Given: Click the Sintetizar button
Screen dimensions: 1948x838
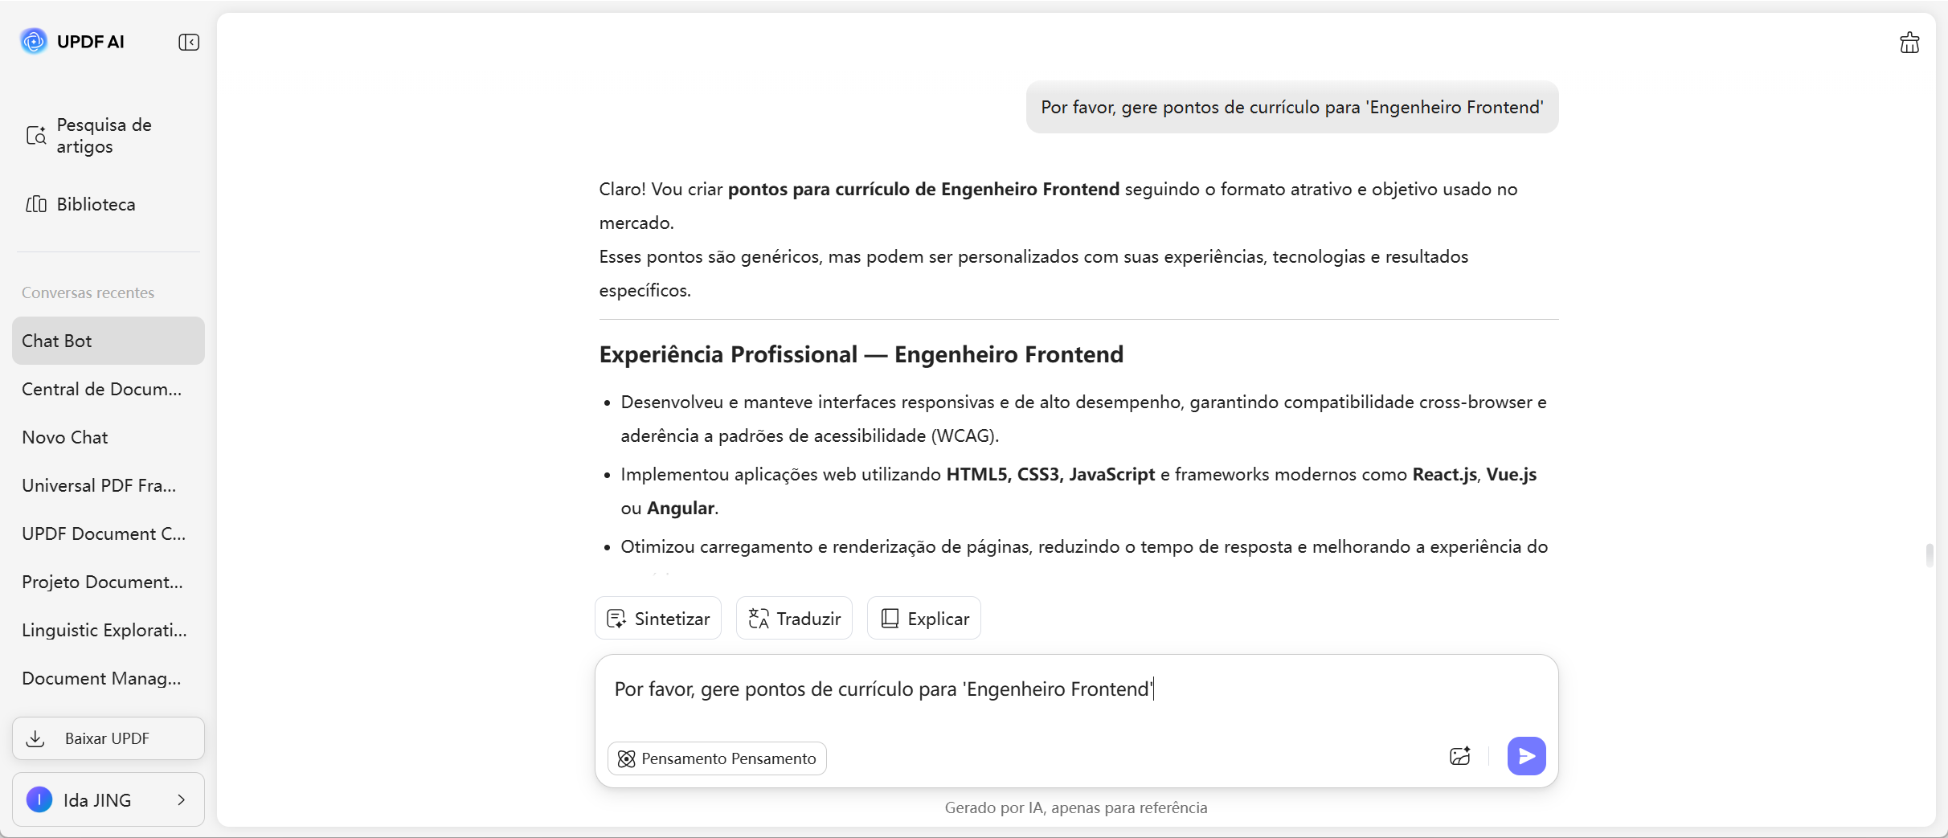Looking at the screenshot, I should pyautogui.click(x=658, y=619).
